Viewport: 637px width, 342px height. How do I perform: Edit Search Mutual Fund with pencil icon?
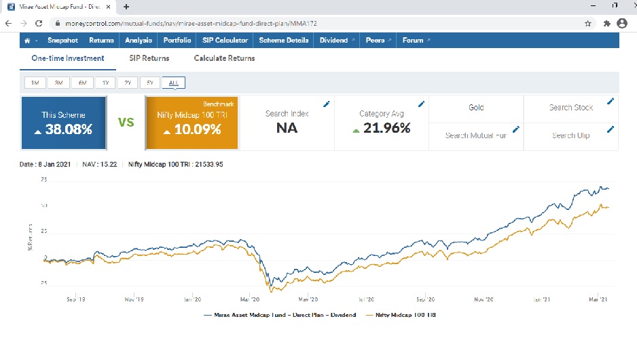pos(516,129)
